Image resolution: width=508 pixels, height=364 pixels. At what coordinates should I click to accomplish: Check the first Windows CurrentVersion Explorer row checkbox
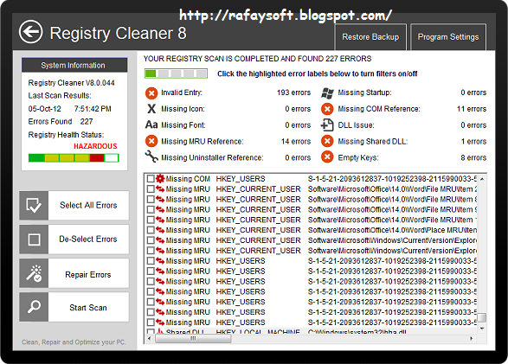pos(151,240)
